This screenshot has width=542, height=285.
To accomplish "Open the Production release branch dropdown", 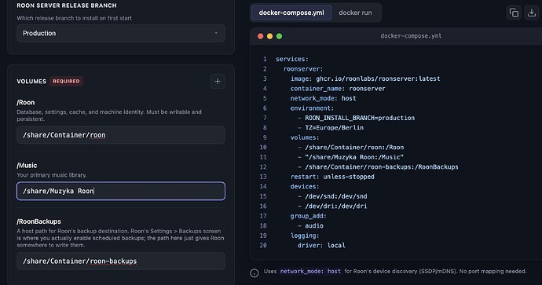I will pos(121,33).
